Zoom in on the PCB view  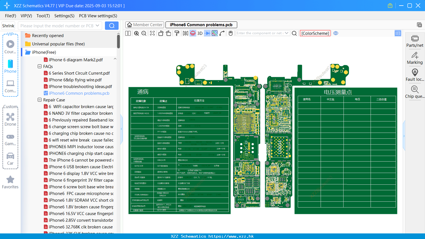136,33
